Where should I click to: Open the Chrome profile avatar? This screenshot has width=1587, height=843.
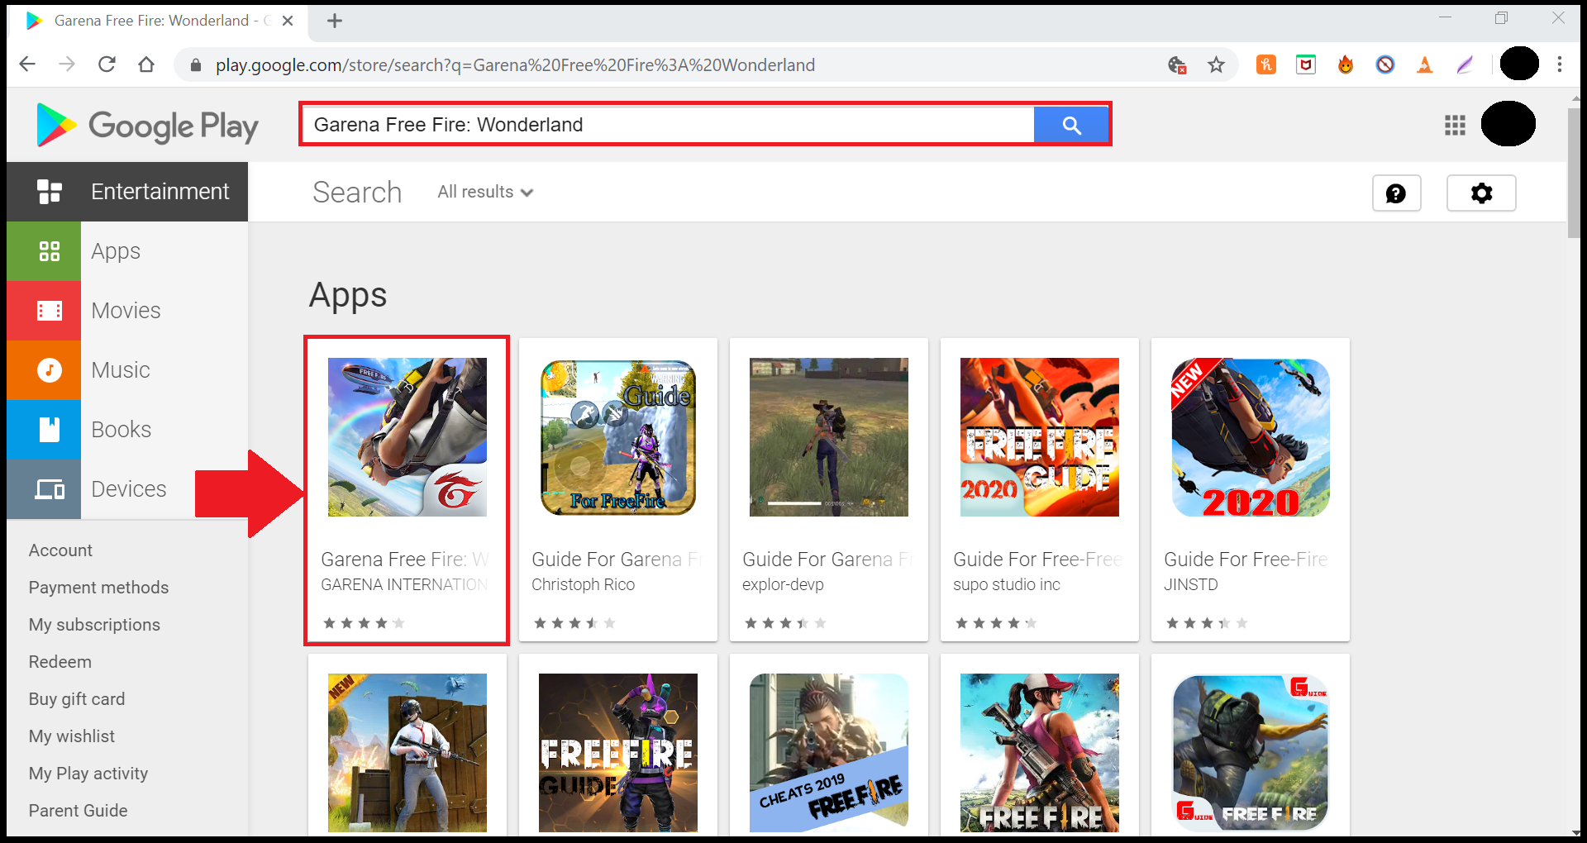1519,64
